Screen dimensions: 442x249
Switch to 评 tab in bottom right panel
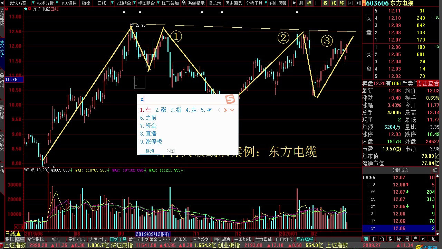coord(424,239)
